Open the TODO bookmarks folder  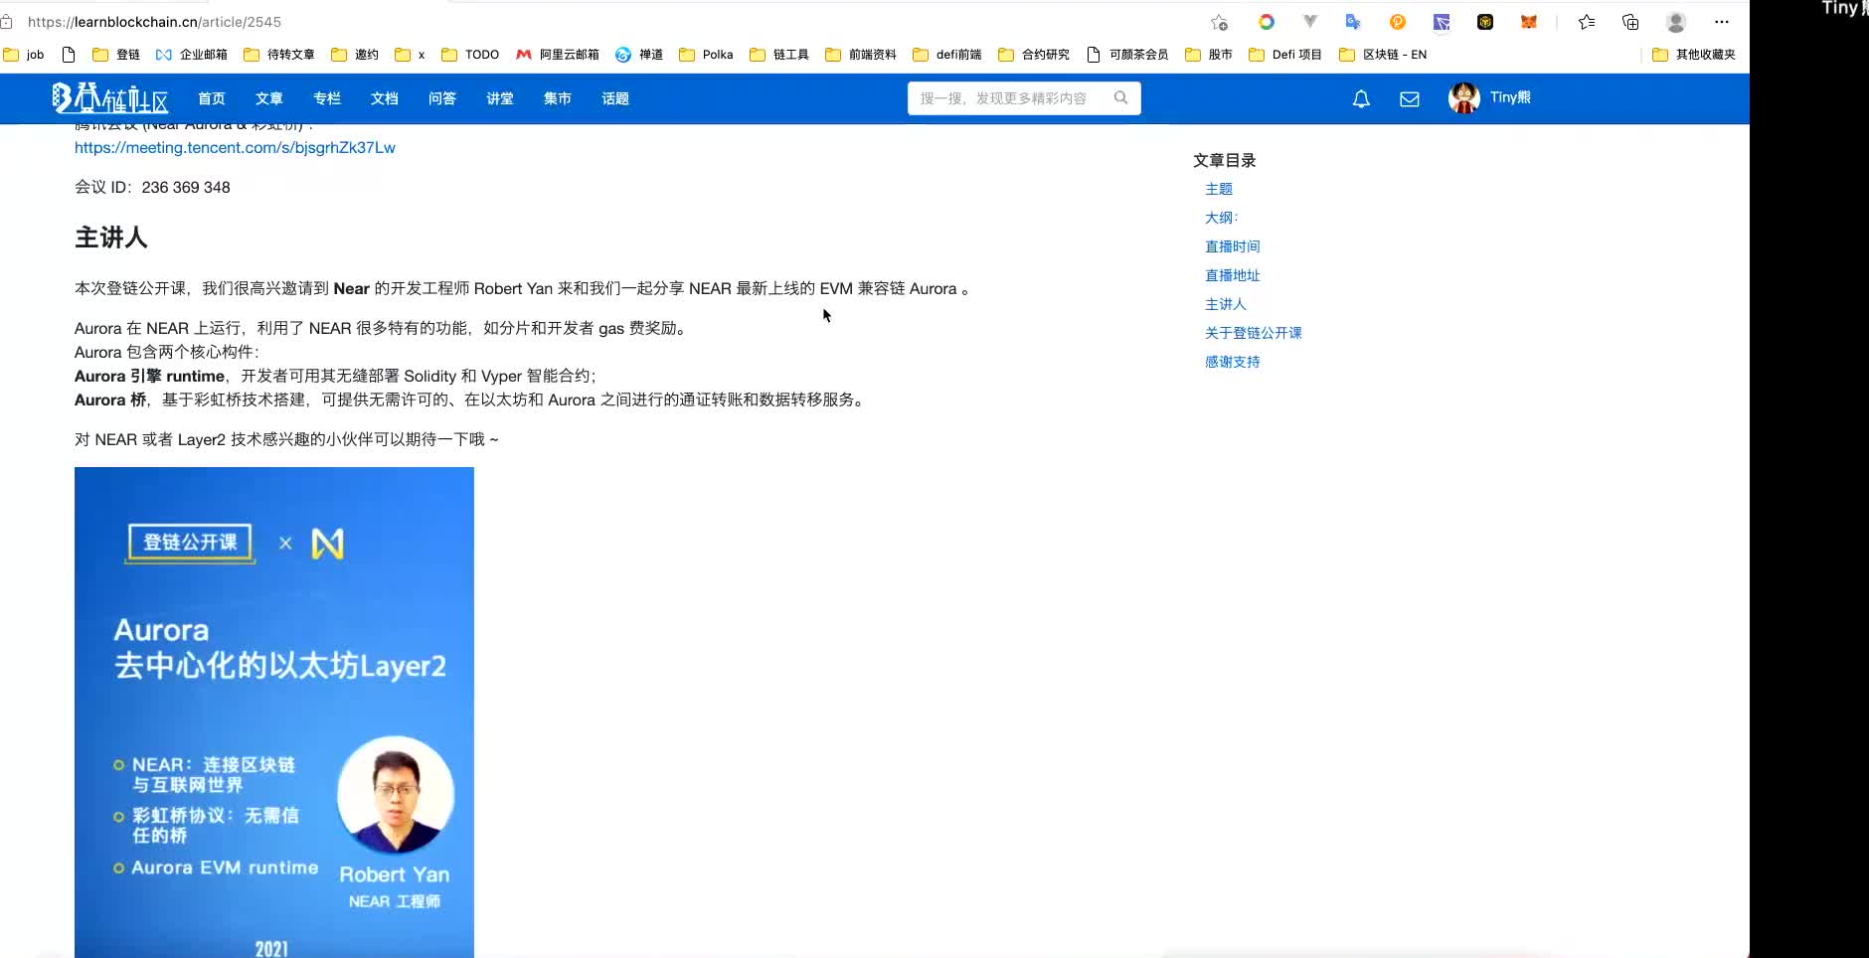click(470, 55)
